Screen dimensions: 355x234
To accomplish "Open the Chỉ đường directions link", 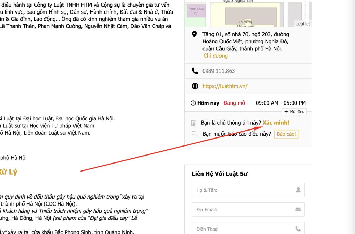I will pos(215,56).
